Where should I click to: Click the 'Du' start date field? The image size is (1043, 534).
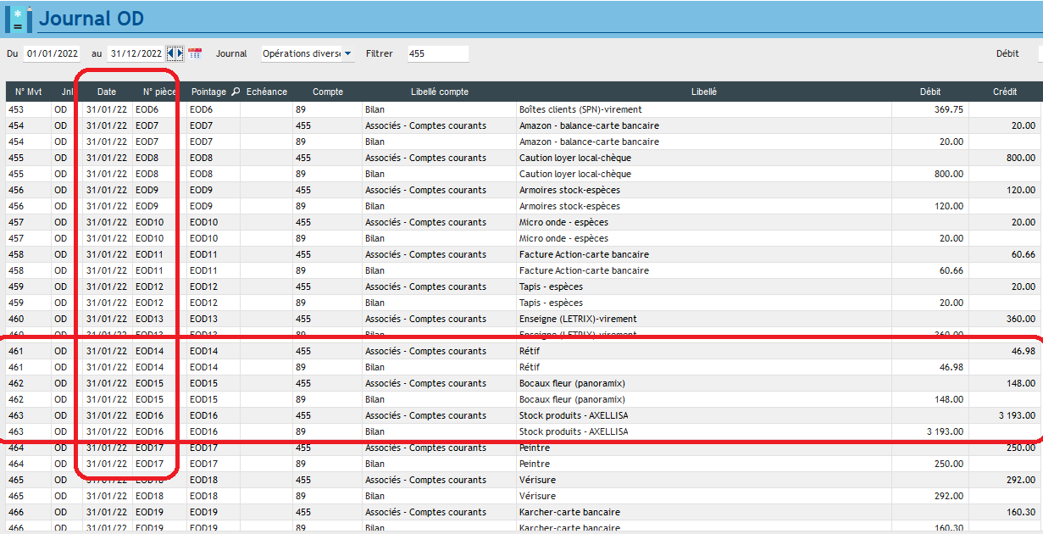[x=52, y=53]
